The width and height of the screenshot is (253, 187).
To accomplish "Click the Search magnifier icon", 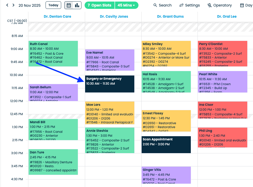I will point(155,5).
